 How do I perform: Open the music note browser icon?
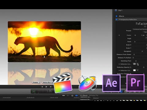[130, 92]
